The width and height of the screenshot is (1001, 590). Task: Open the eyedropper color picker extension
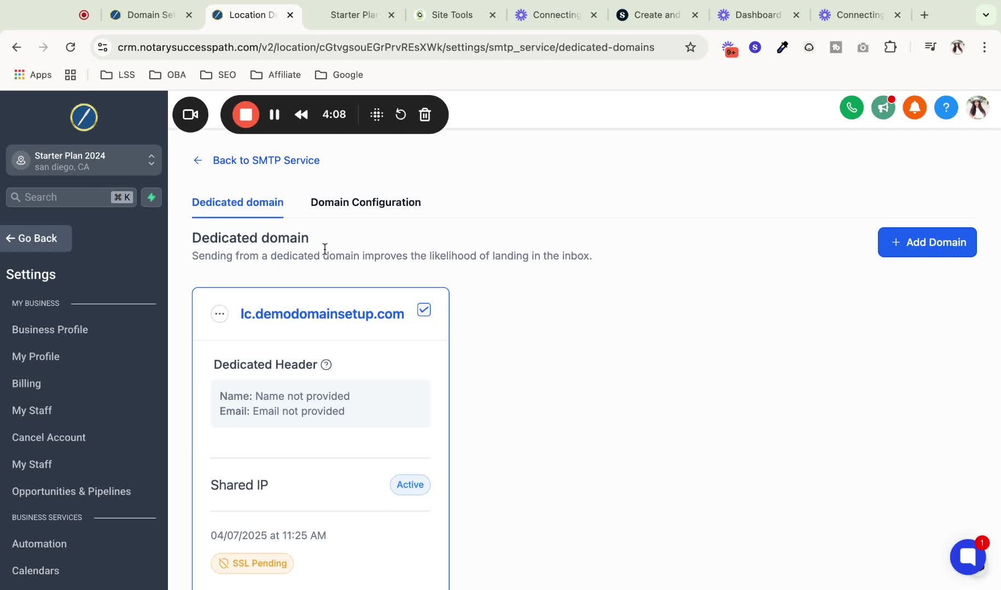(x=782, y=47)
